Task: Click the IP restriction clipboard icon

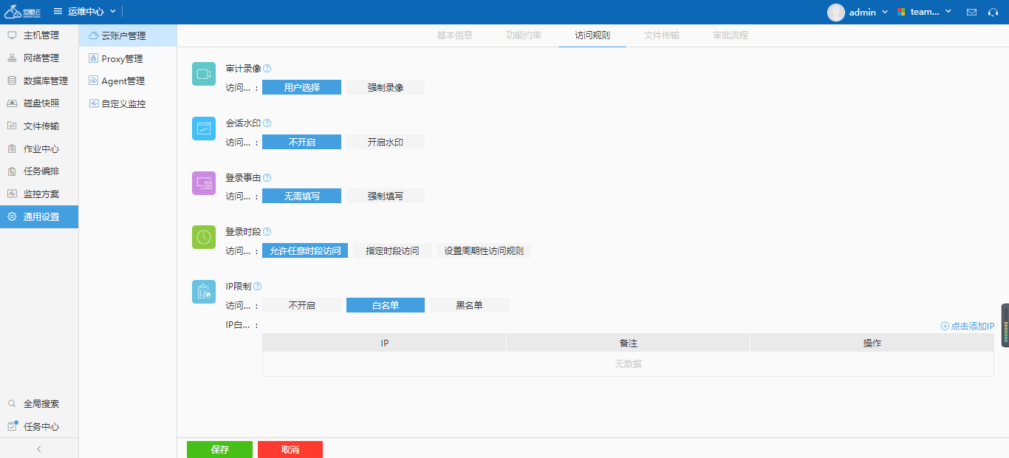Action: pos(204,292)
